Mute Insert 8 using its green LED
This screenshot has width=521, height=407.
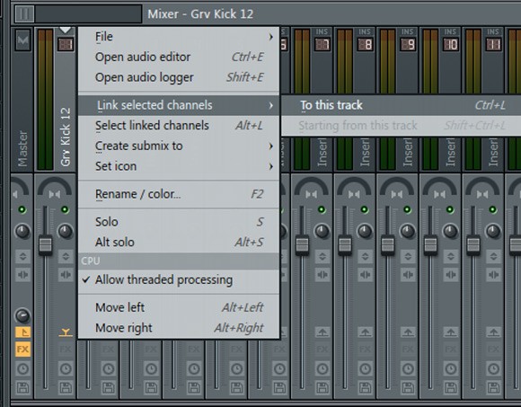365,209
